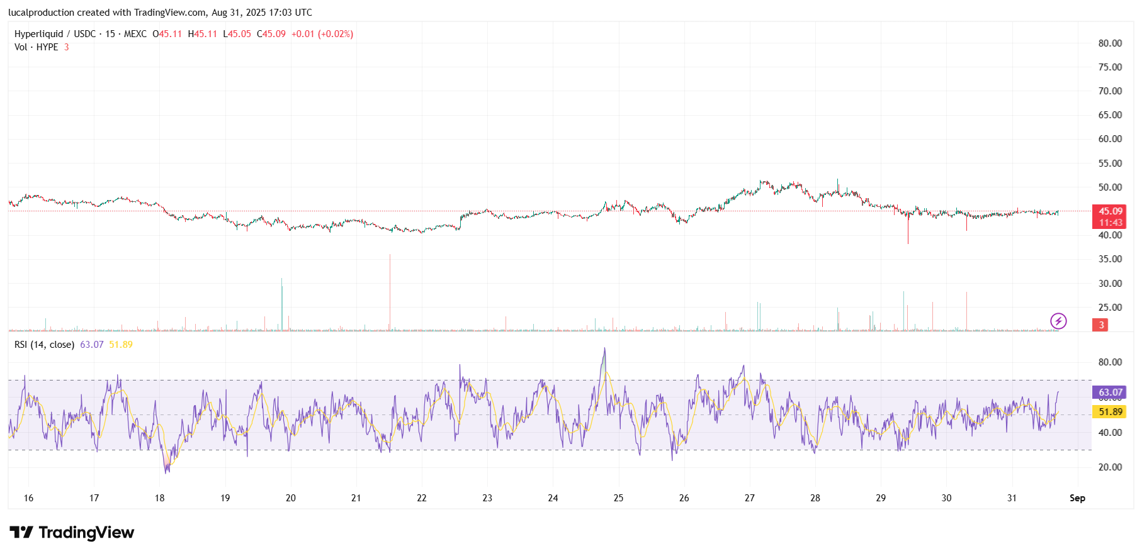1142x556 pixels.
Task: Click the date 18 on time axis
Action: [160, 498]
